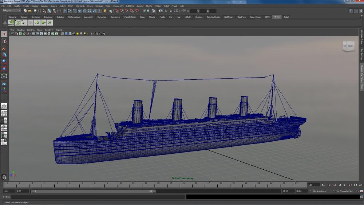Image resolution: width=364 pixels, height=205 pixels.
Task: Toggle snap to grid magnet icon
Action: (117, 11)
